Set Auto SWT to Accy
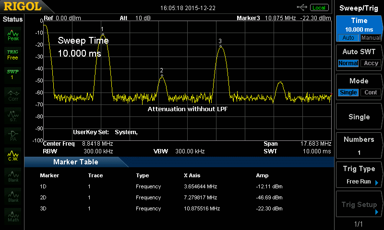This screenshot has width=384, height=230. pyautogui.click(x=371, y=63)
